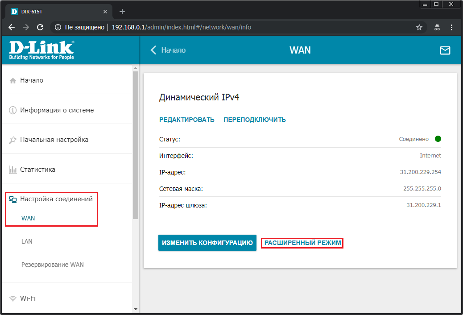Image resolution: width=463 pixels, height=315 pixels.
Task: Select the star icon for Начальная настройка
Action: 12,140
